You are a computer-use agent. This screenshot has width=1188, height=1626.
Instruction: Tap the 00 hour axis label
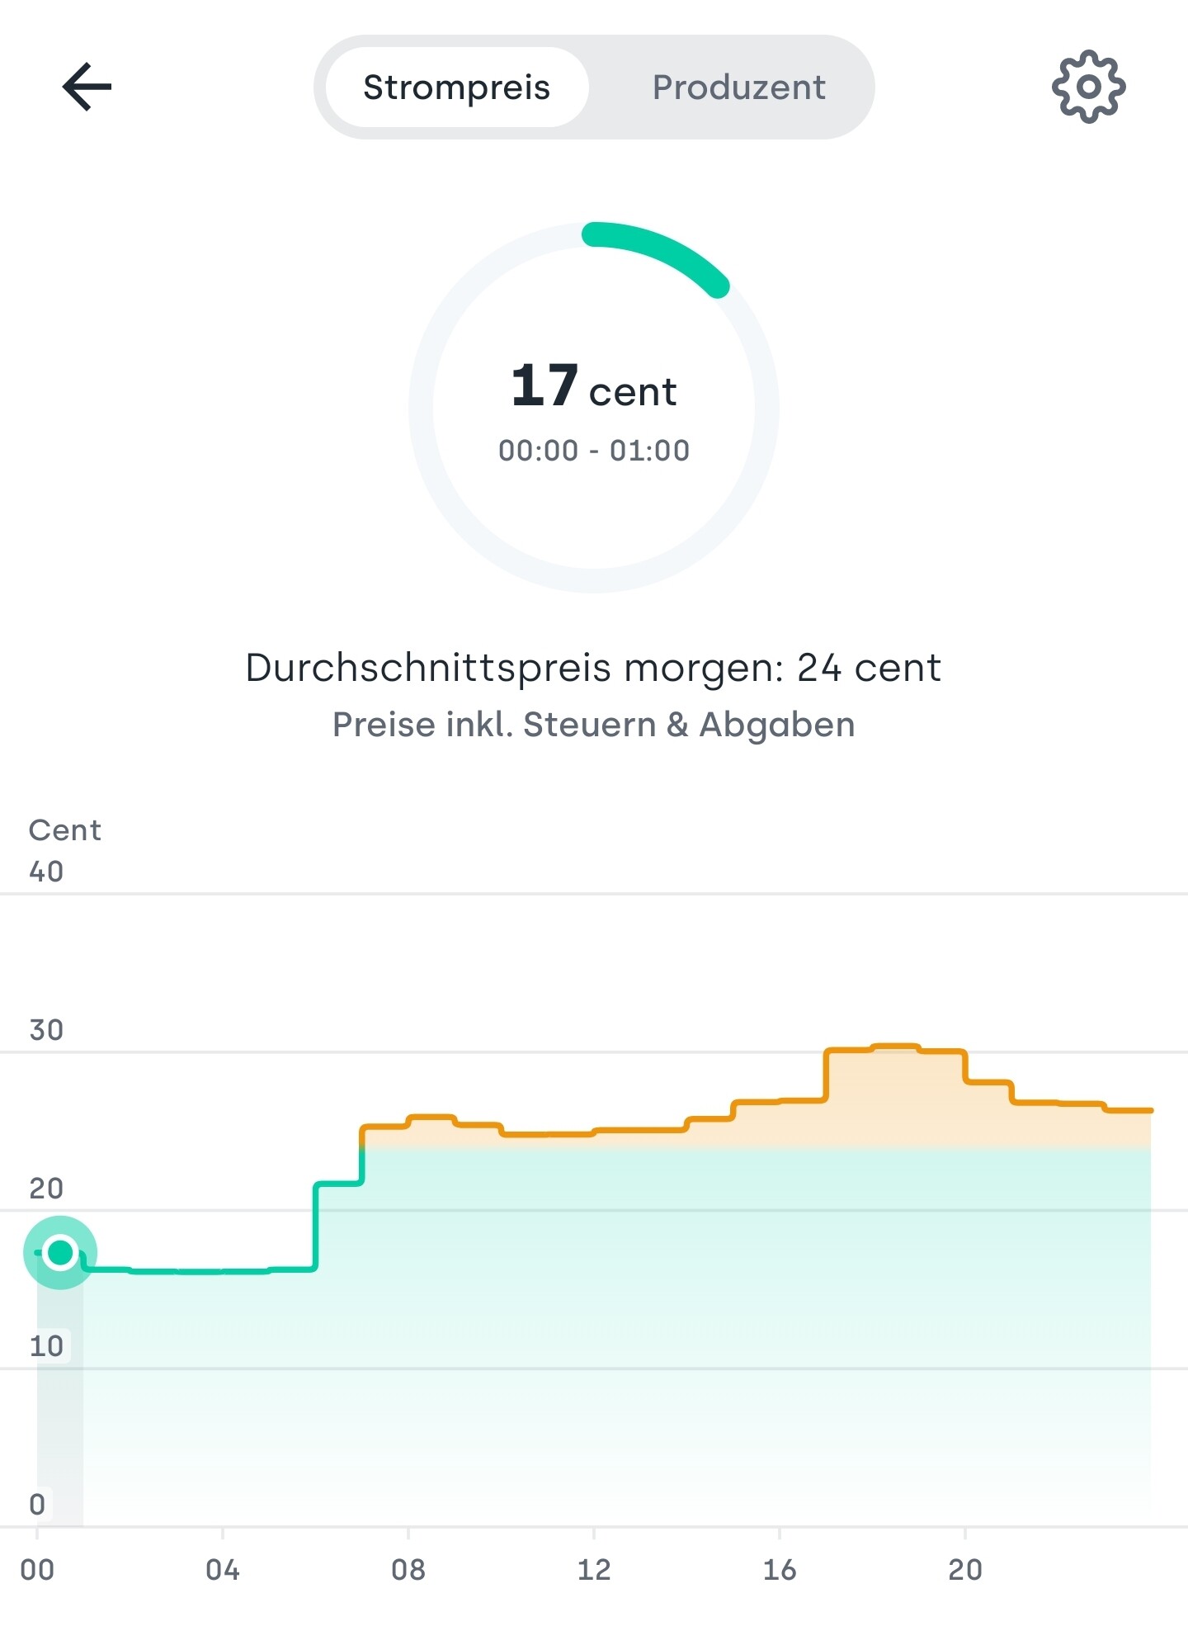tap(37, 1569)
